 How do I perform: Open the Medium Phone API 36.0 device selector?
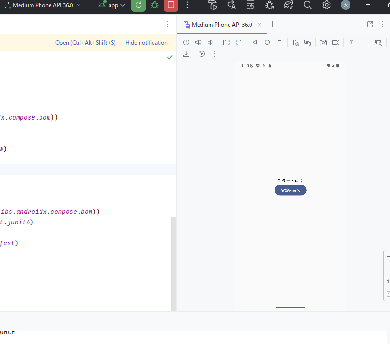coord(43,5)
